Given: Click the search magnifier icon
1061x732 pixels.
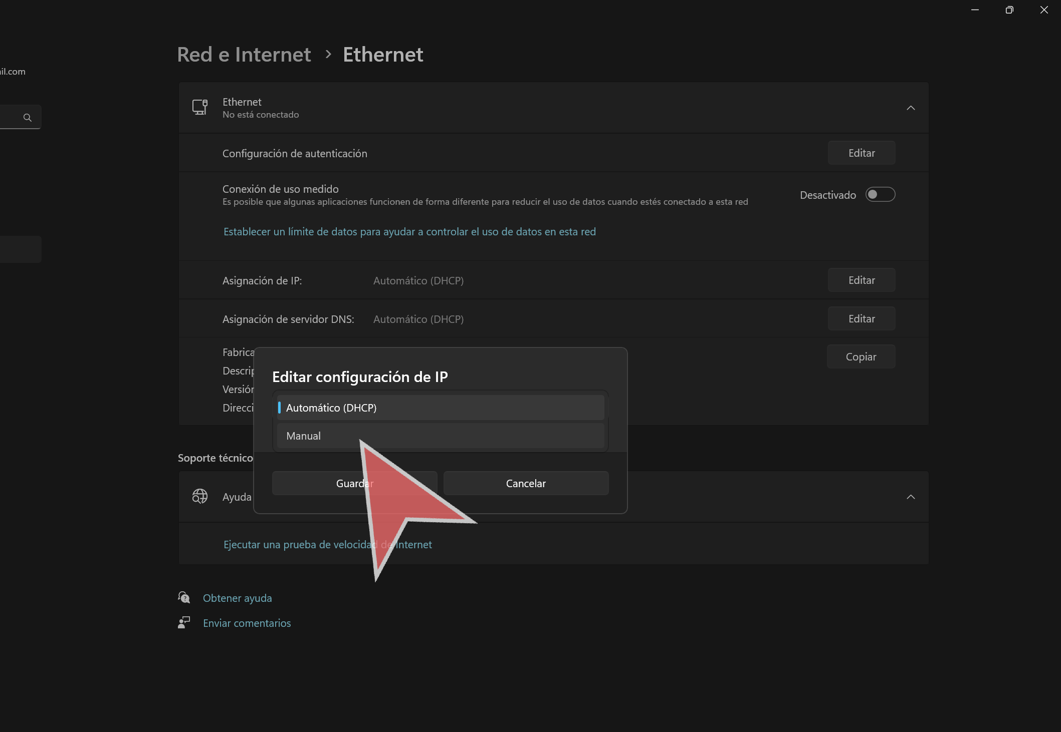Looking at the screenshot, I should (x=28, y=117).
